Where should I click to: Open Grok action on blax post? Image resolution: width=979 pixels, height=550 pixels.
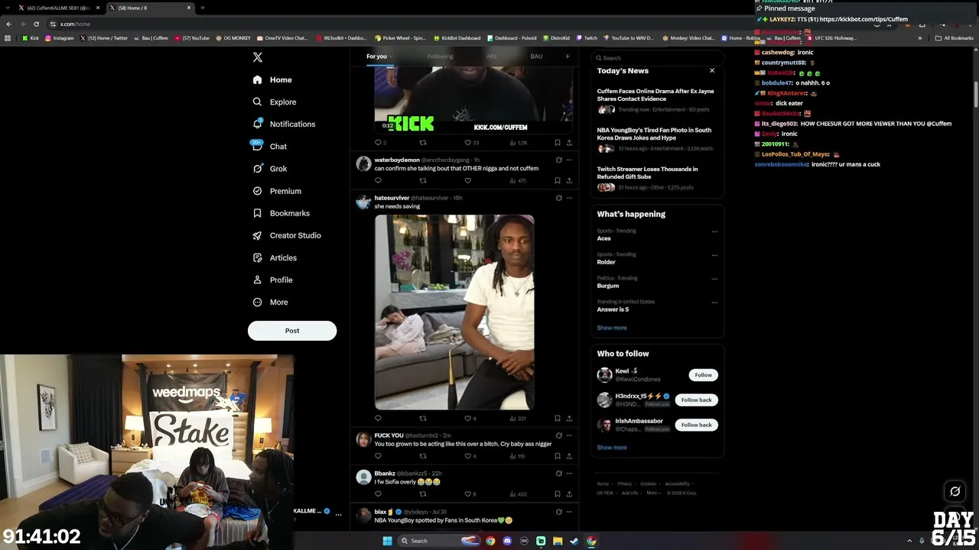(x=558, y=512)
